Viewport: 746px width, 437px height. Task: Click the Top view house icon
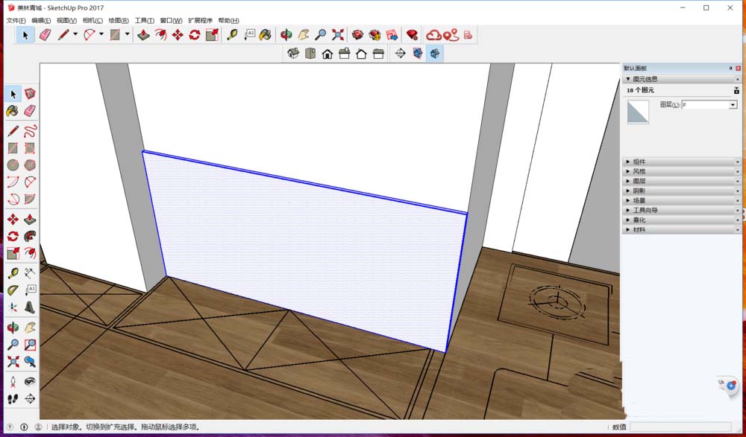coord(311,53)
